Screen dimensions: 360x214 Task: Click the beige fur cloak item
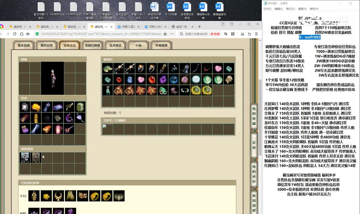tap(229, 80)
